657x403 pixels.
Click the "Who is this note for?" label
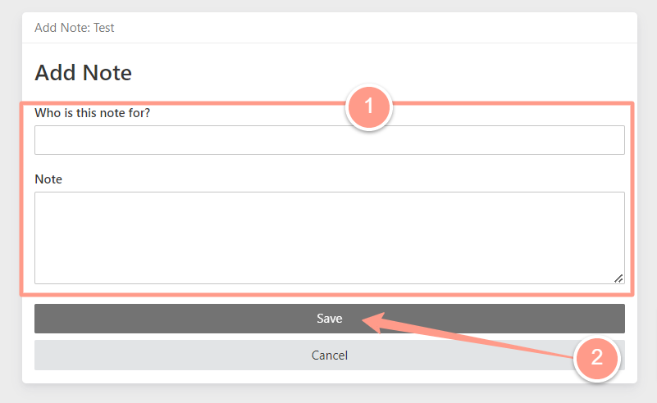click(92, 113)
